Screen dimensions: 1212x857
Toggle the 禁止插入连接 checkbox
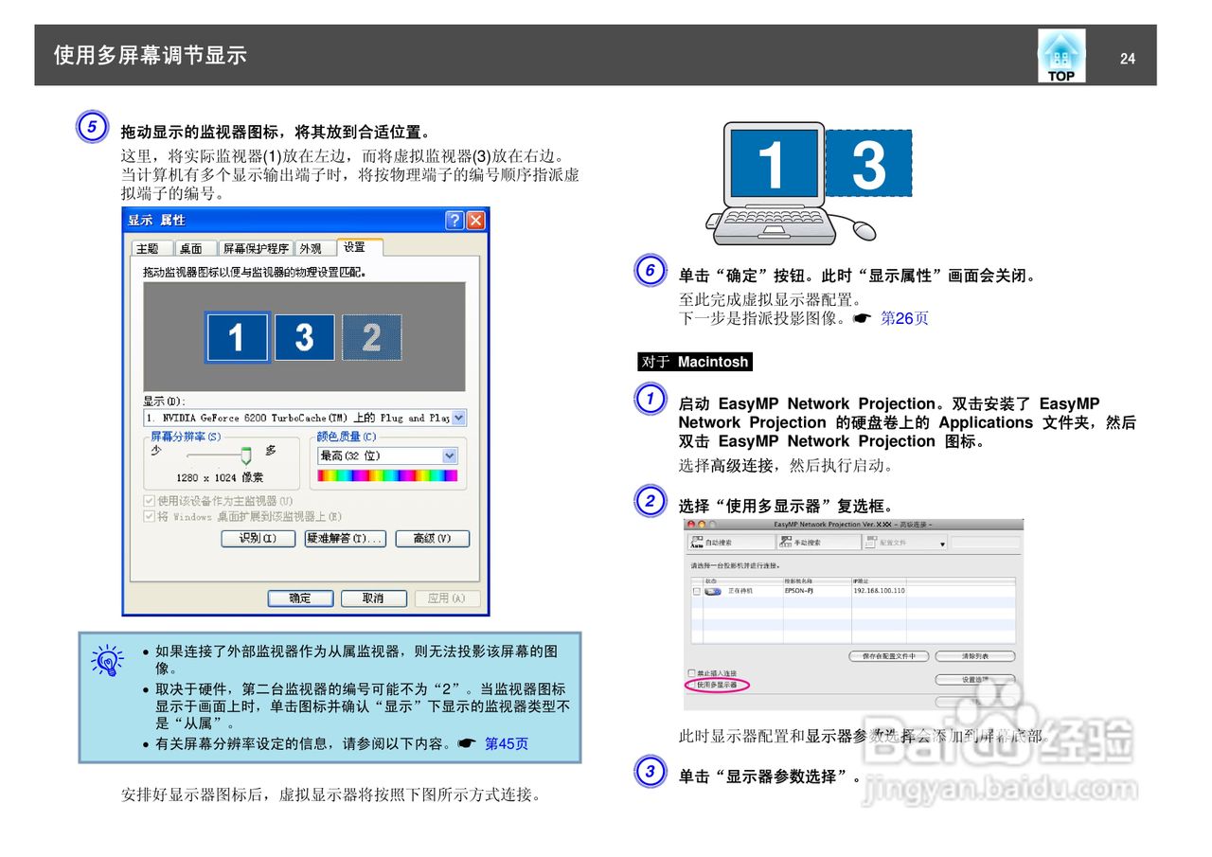(692, 672)
